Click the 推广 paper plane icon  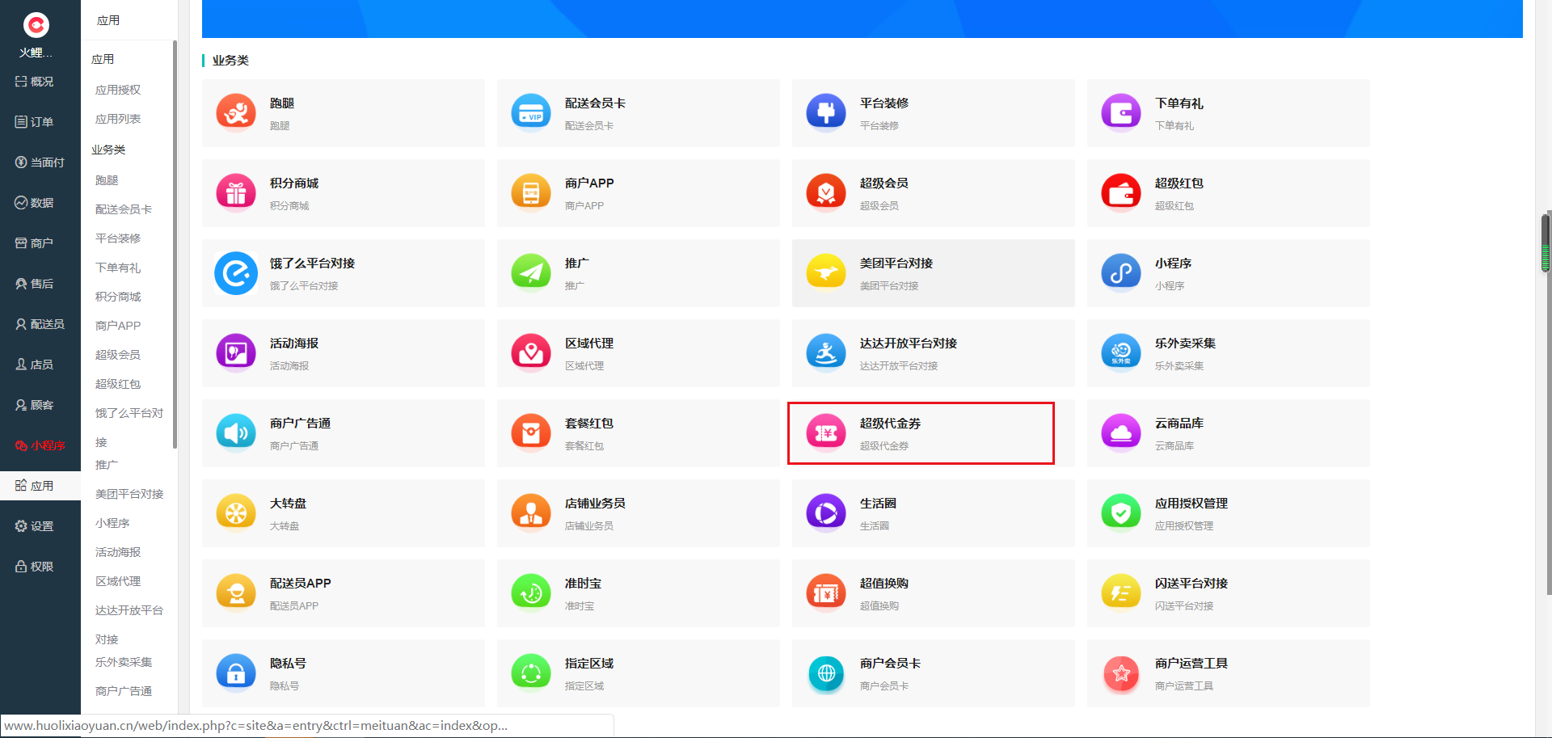point(531,272)
